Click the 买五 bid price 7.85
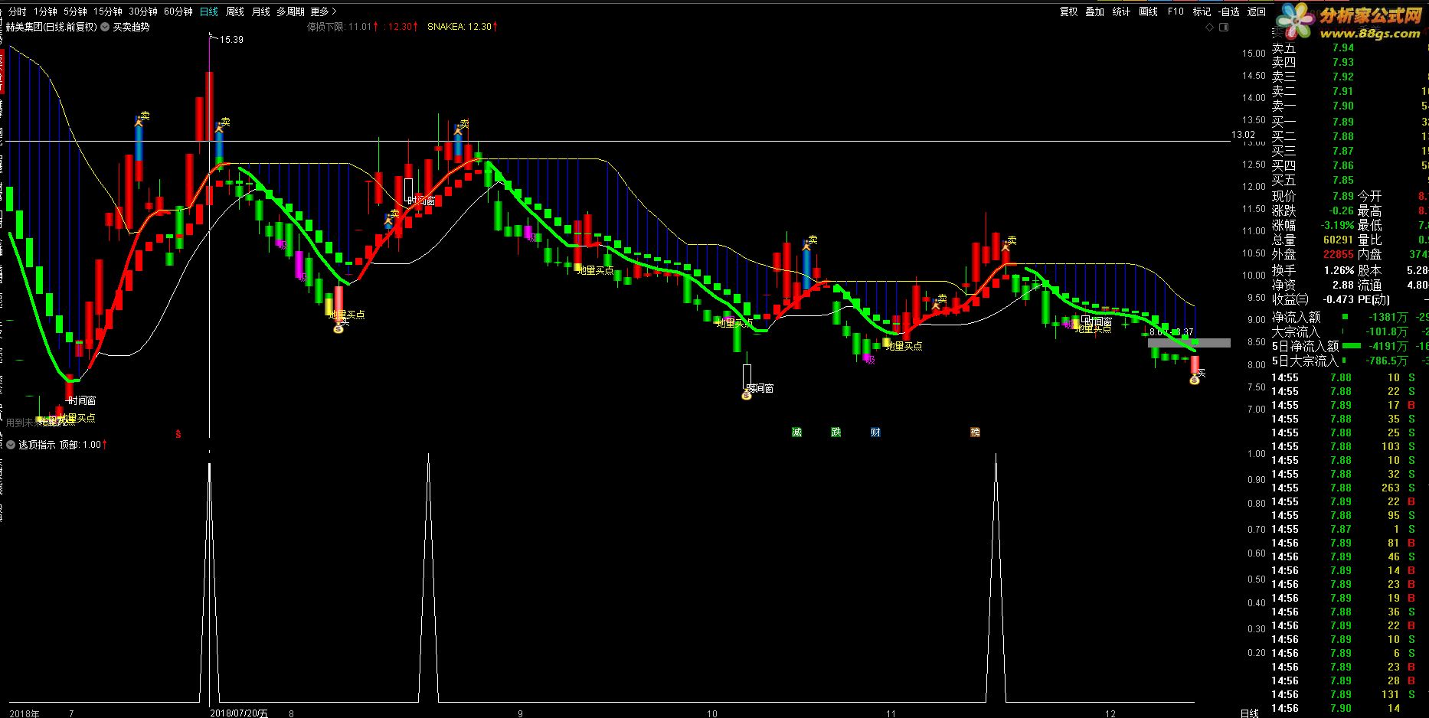 [1342, 180]
